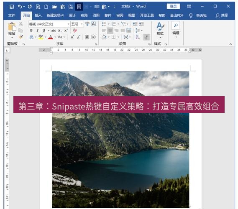This screenshot has width=238, height=209.
Task: Apply character border with boxed A icon
Action: (x=93, y=24)
